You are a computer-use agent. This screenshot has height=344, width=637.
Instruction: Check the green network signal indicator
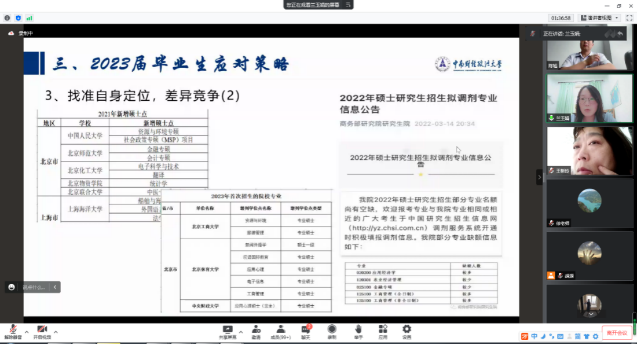(x=30, y=18)
